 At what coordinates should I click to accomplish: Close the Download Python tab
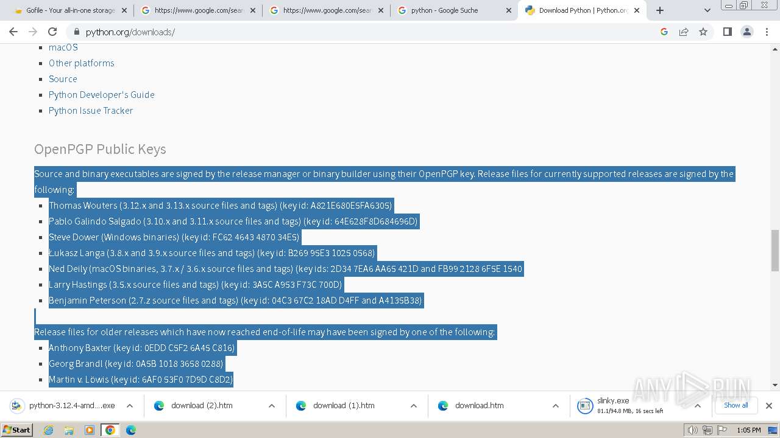click(637, 10)
